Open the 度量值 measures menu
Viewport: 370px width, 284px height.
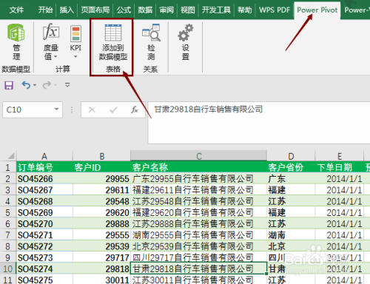(x=51, y=42)
